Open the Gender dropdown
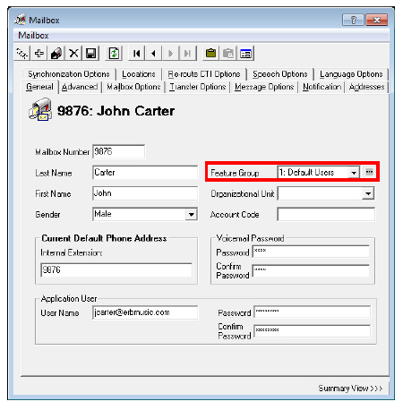The height and width of the screenshot is (410, 403). pos(191,214)
